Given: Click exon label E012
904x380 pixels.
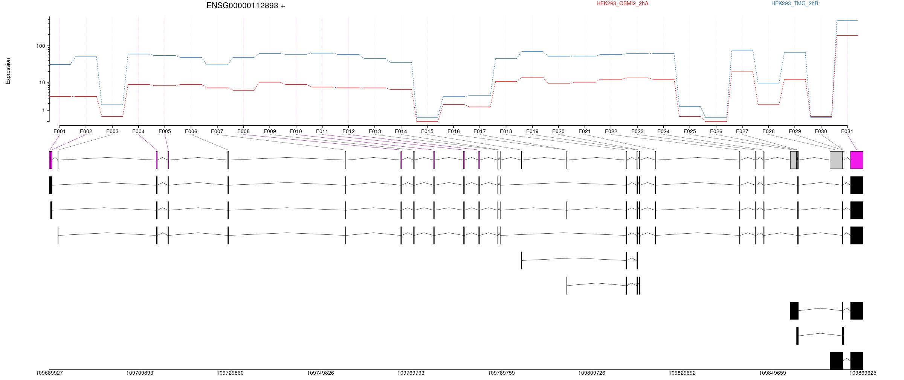Looking at the screenshot, I should coord(348,131).
